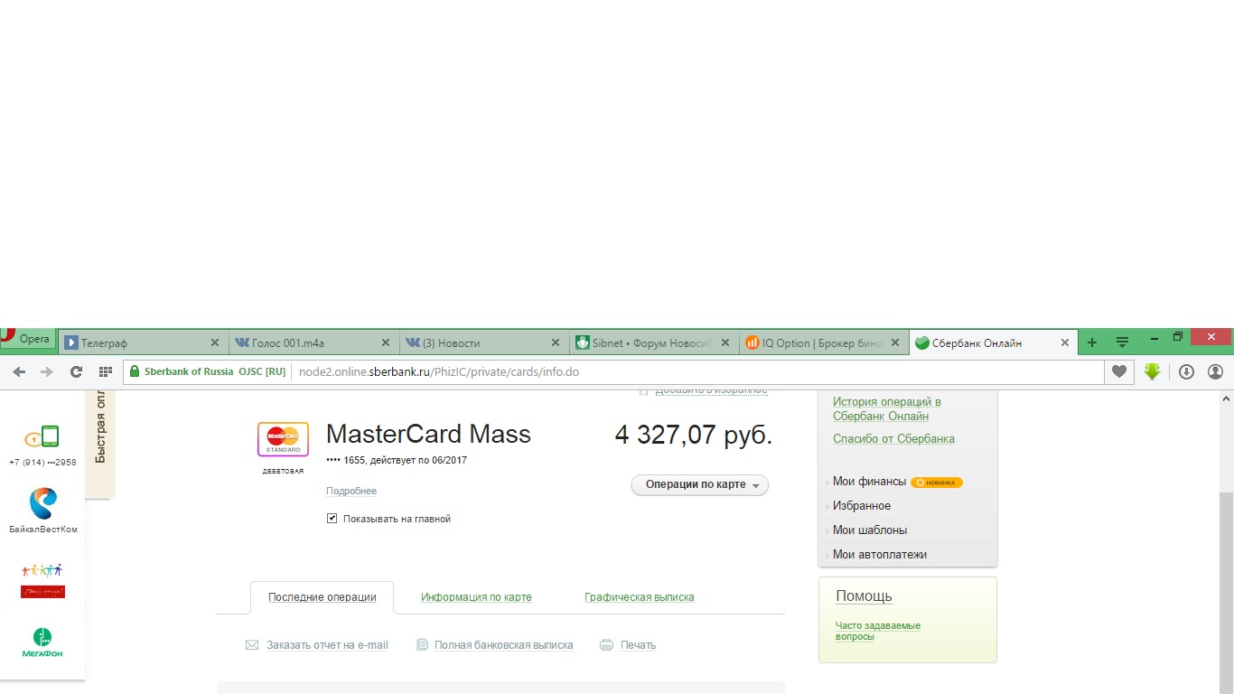Open the green download arrow extension

pos(1152,371)
